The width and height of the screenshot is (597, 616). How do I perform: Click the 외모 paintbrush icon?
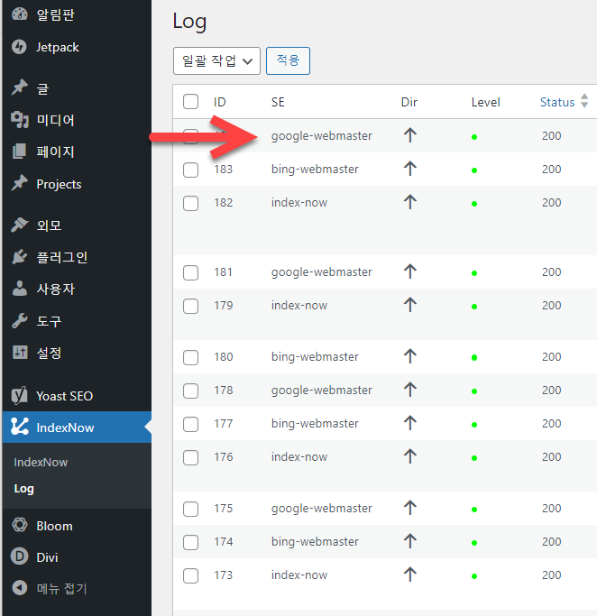coord(19,225)
